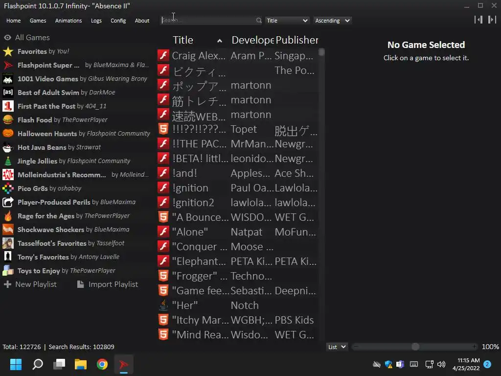Open Windows Start menu
Screen dimensions: 501x376
pos(16,364)
